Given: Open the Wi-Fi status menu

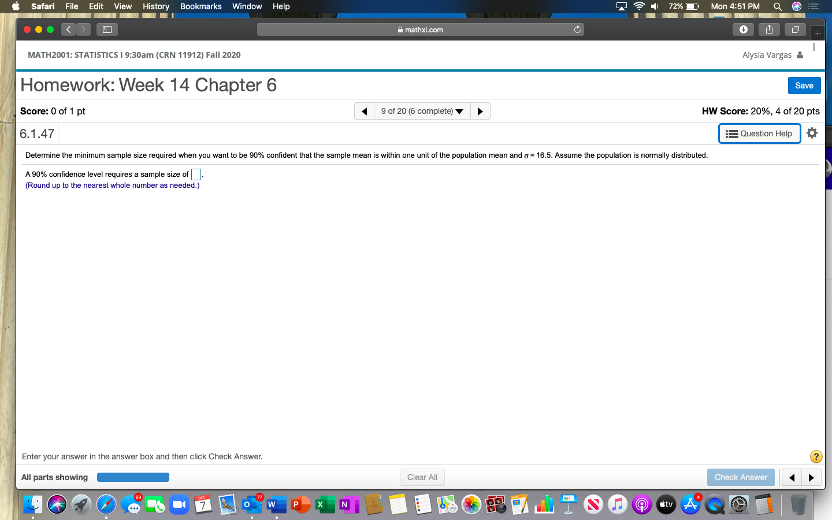Looking at the screenshot, I should [x=639, y=6].
